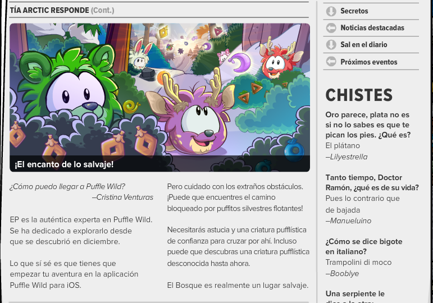This screenshot has height=303, width=433.
Task: Click the line Necesitarás astucia y una criatura pufflística
Action: click(x=236, y=230)
